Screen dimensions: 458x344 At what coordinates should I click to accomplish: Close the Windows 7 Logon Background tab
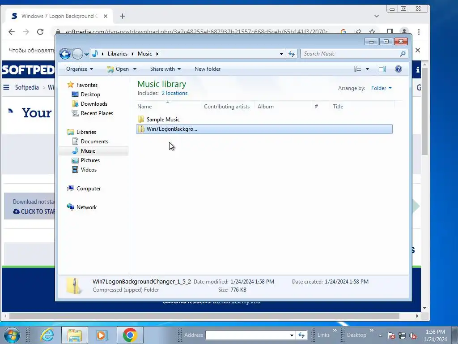click(106, 17)
